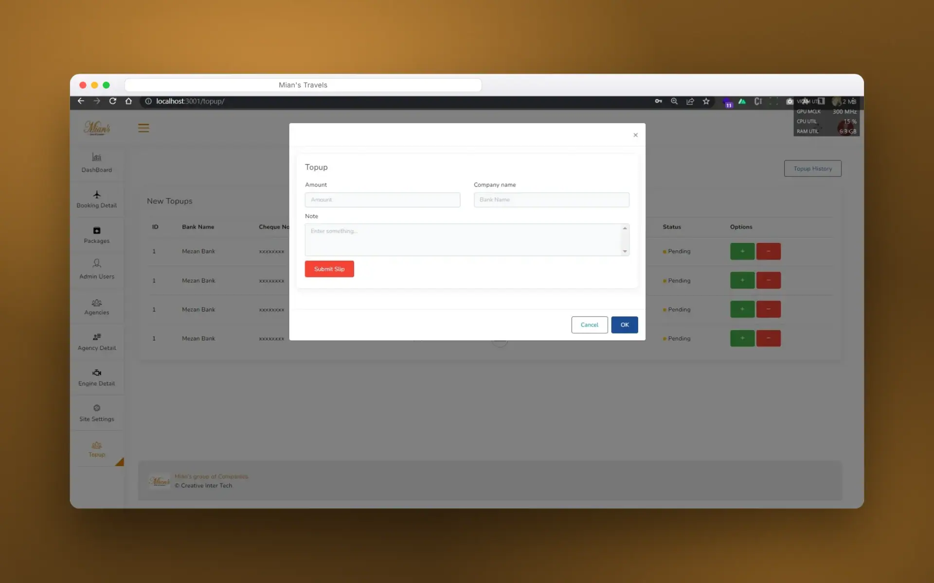This screenshot has height=583, width=934.
Task: Click Creative Inter Tech footer text
Action: click(203, 485)
